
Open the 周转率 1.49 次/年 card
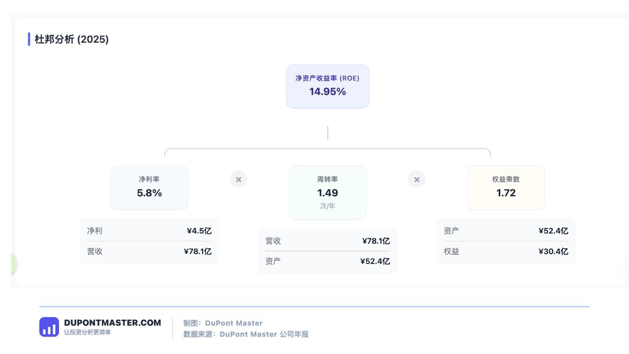pyautogui.click(x=328, y=193)
